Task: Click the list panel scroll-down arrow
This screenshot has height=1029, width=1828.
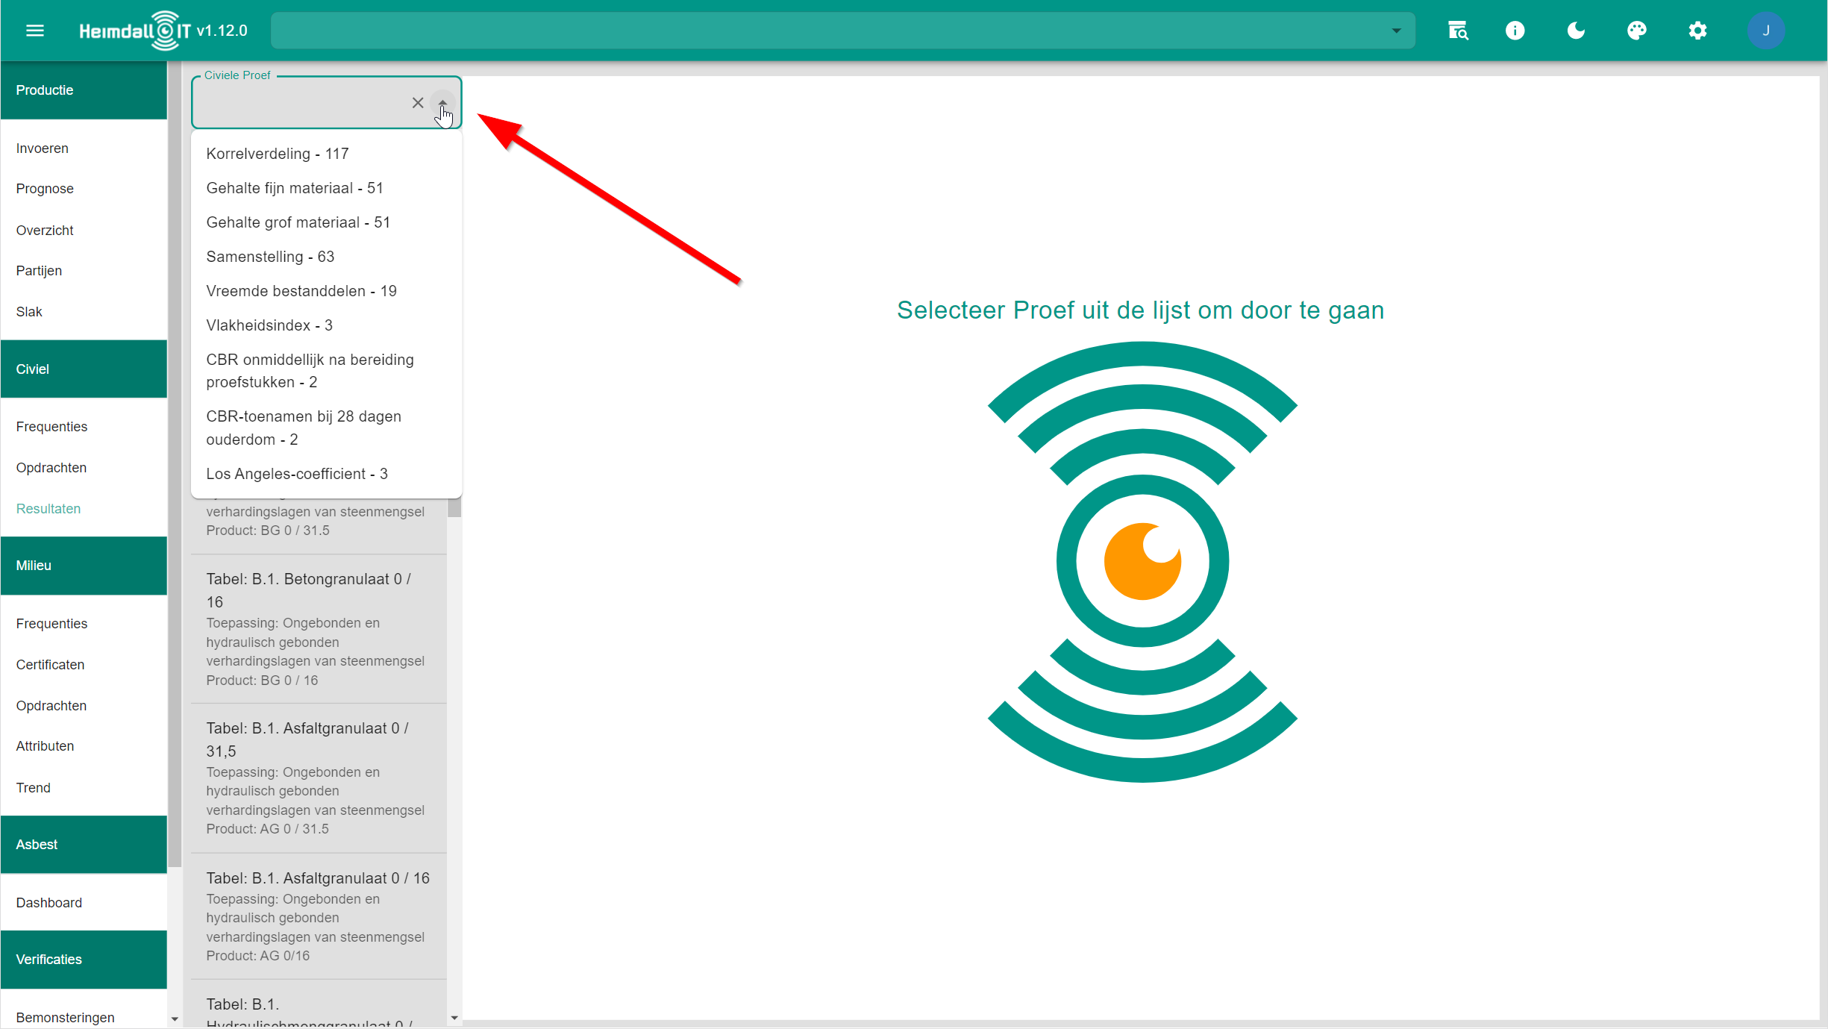Action: [x=454, y=1018]
